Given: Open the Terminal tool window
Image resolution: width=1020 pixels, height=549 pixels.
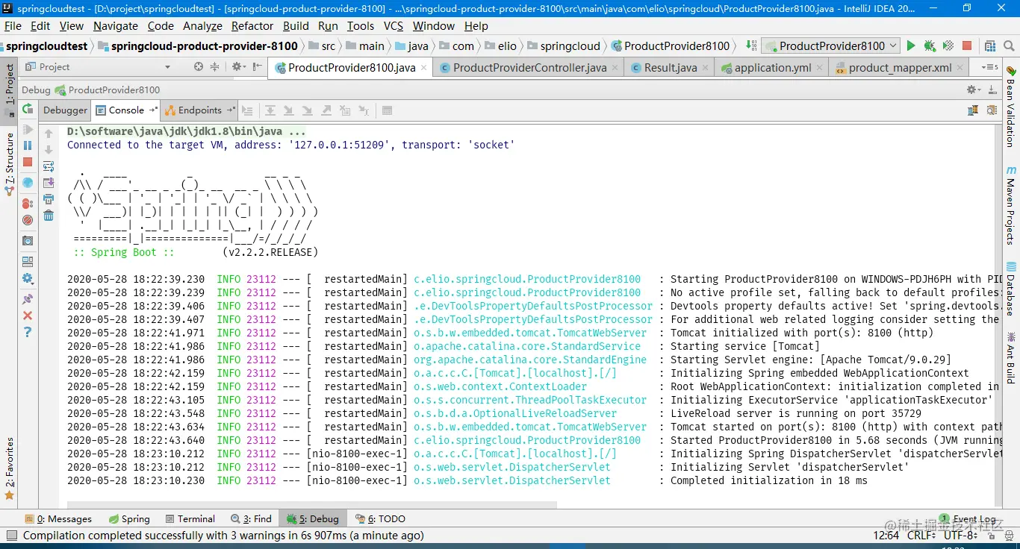Looking at the screenshot, I should (190, 518).
